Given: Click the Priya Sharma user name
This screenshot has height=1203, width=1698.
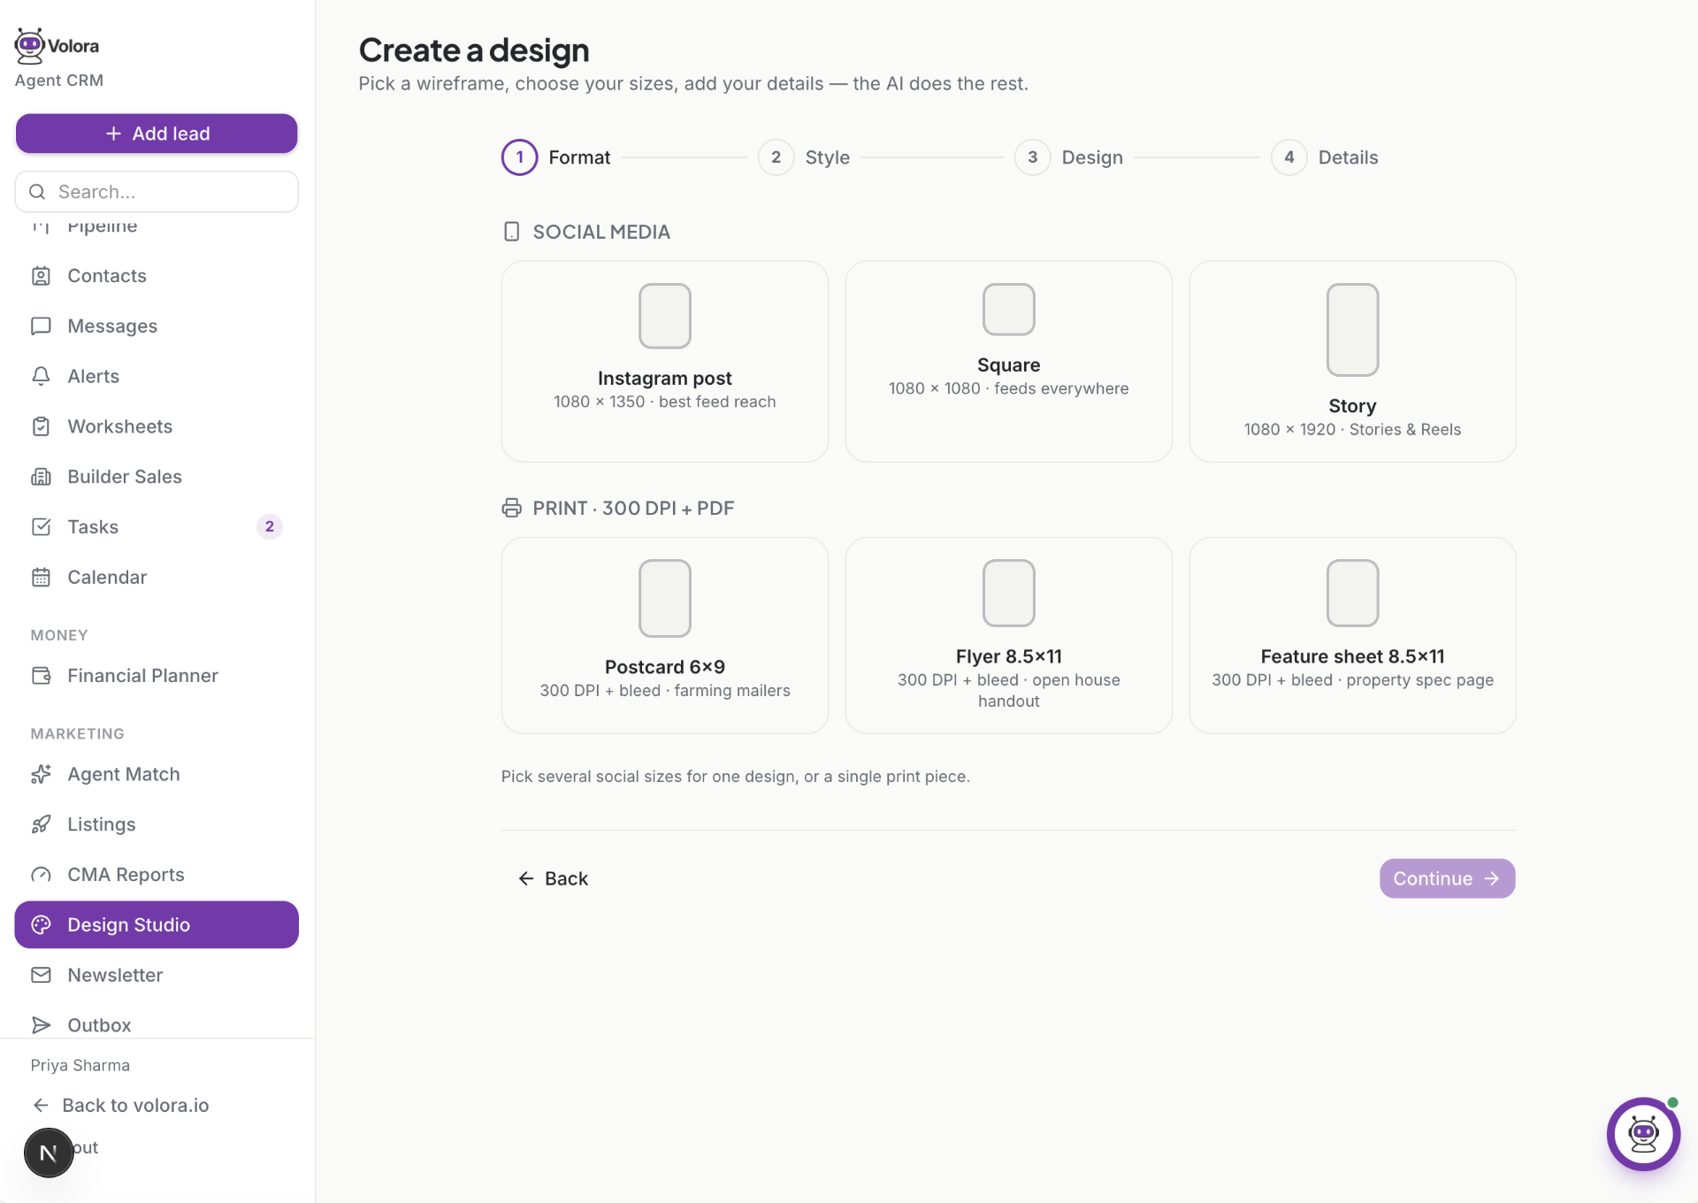Looking at the screenshot, I should coord(80,1066).
